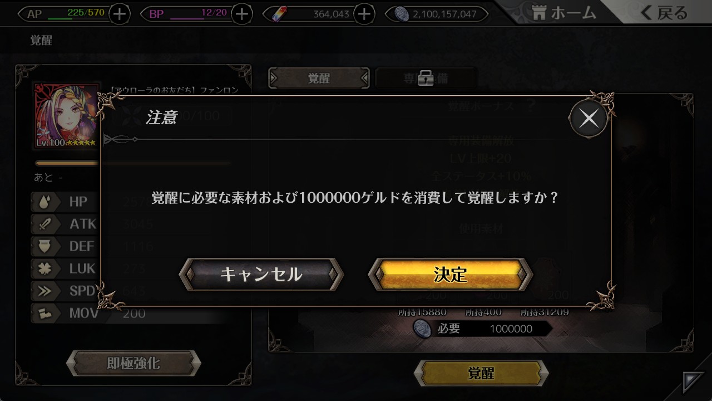Screen dimensions: 712x401
Task: Close the 注意 dialog with X icon
Action: (589, 118)
